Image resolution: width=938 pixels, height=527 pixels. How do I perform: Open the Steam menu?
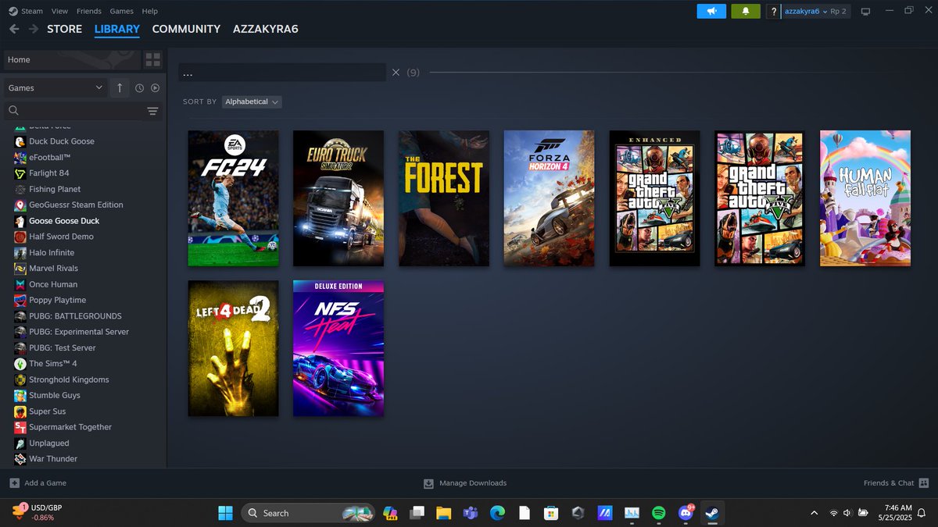pyautogui.click(x=32, y=11)
